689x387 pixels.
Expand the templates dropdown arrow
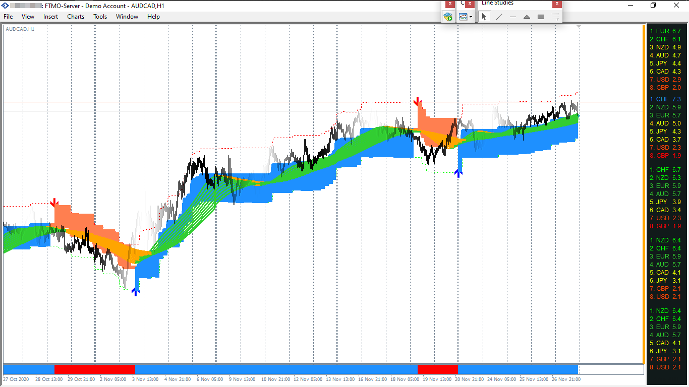471,17
